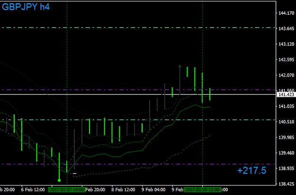Select the 143.120 price axis label
Viewport: 296px width, 195px height.
click(287, 44)
